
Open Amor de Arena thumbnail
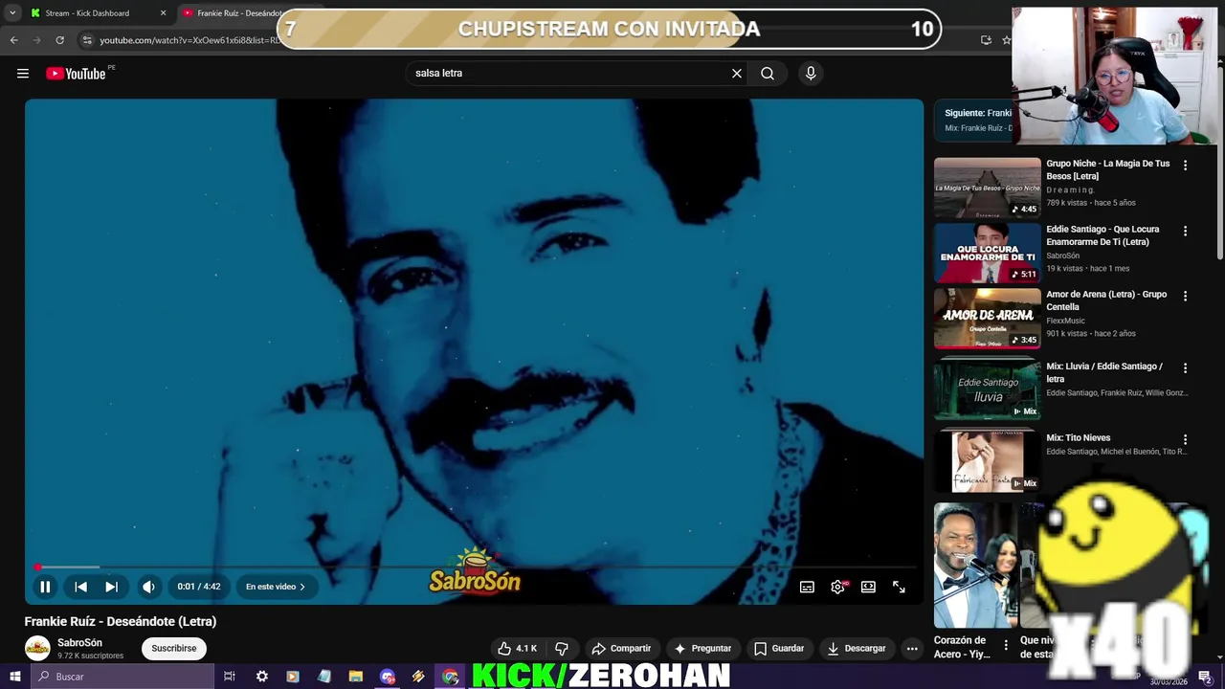point(987,319)
